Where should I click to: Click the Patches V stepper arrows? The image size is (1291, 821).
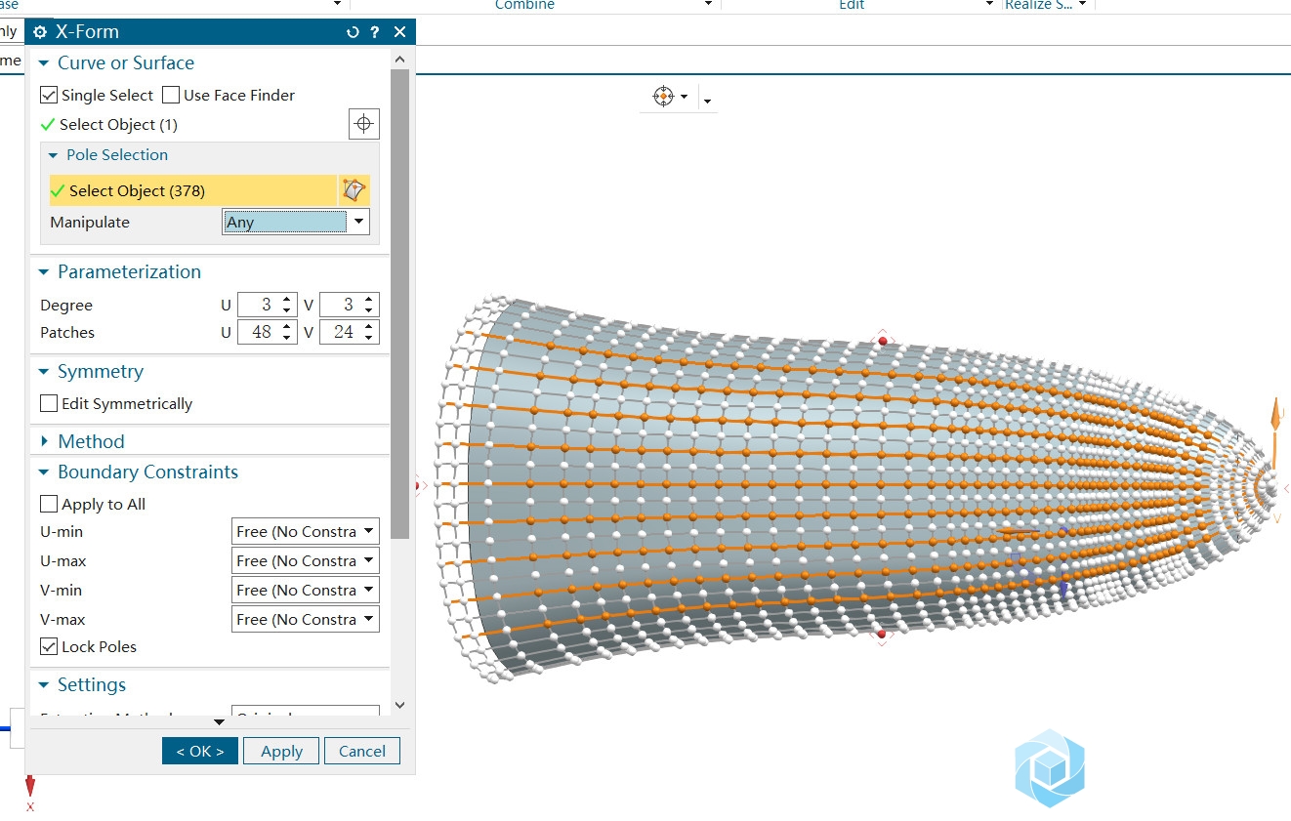point(369,332)
